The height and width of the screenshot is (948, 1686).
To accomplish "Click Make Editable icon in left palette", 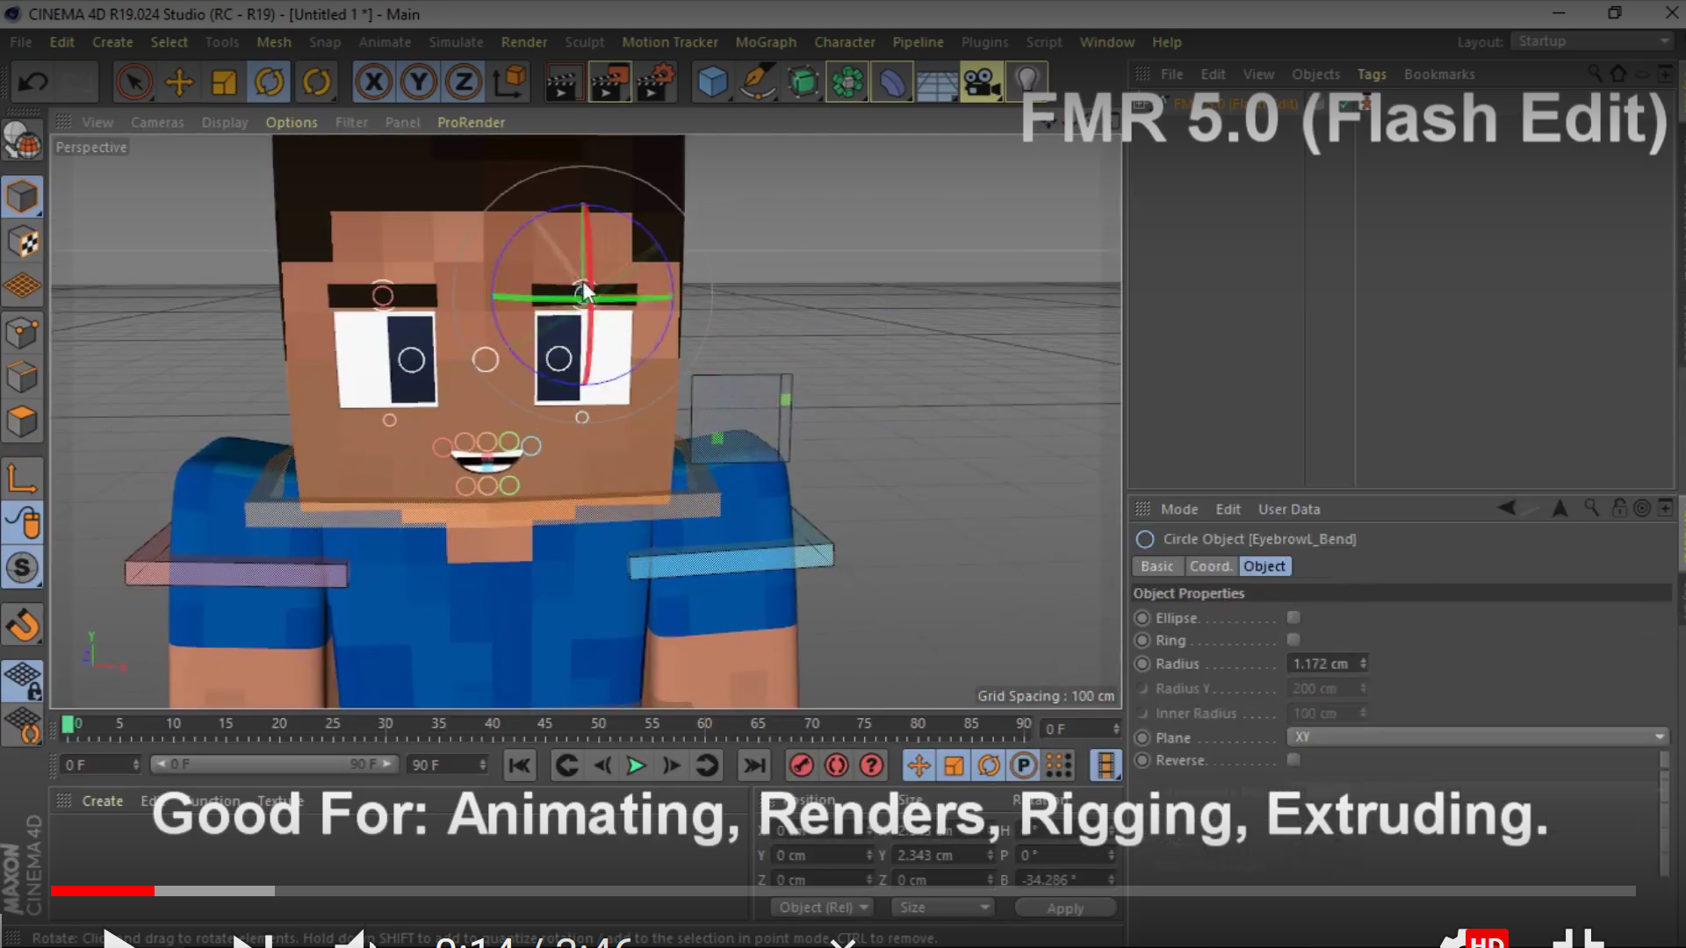I will (22, 140).
